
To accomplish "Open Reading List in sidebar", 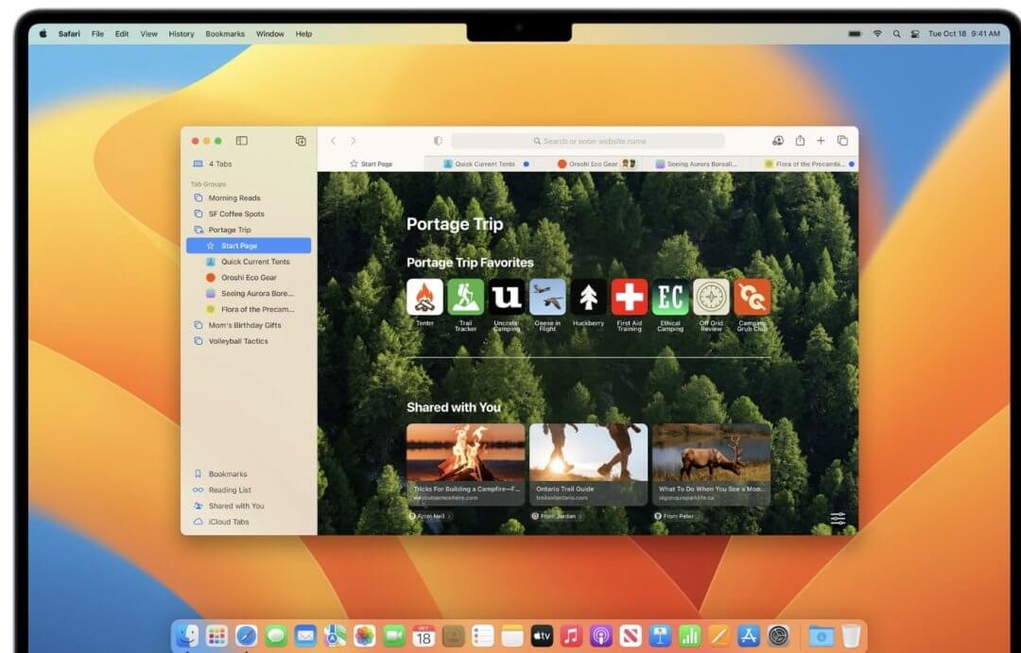I will pos(230,490).
